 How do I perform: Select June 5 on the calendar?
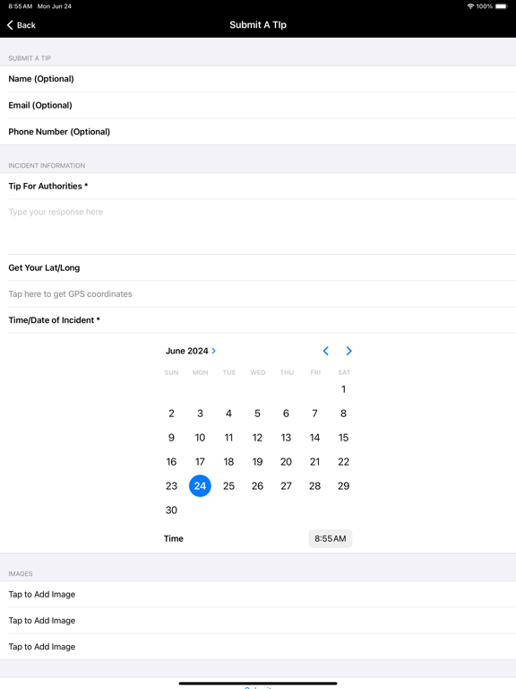[x=258, y=414]
